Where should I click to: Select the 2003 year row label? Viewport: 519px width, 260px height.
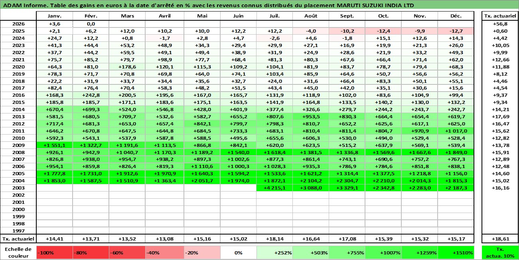point(18,188)
